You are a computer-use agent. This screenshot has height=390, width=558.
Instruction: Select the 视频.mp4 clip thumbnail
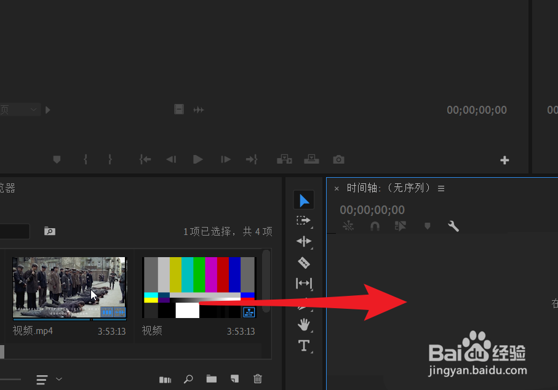(x=69, y=287)
